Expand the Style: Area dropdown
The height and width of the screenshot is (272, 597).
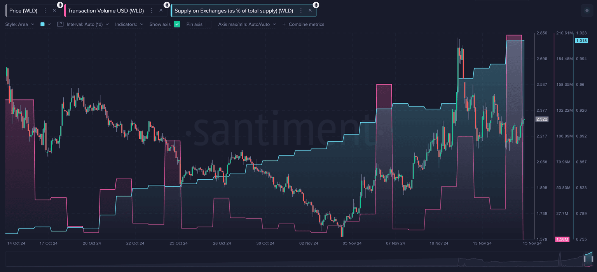click(19, 24)
